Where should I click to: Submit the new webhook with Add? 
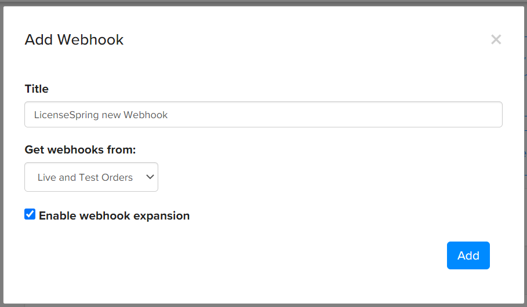click(468, 255)
